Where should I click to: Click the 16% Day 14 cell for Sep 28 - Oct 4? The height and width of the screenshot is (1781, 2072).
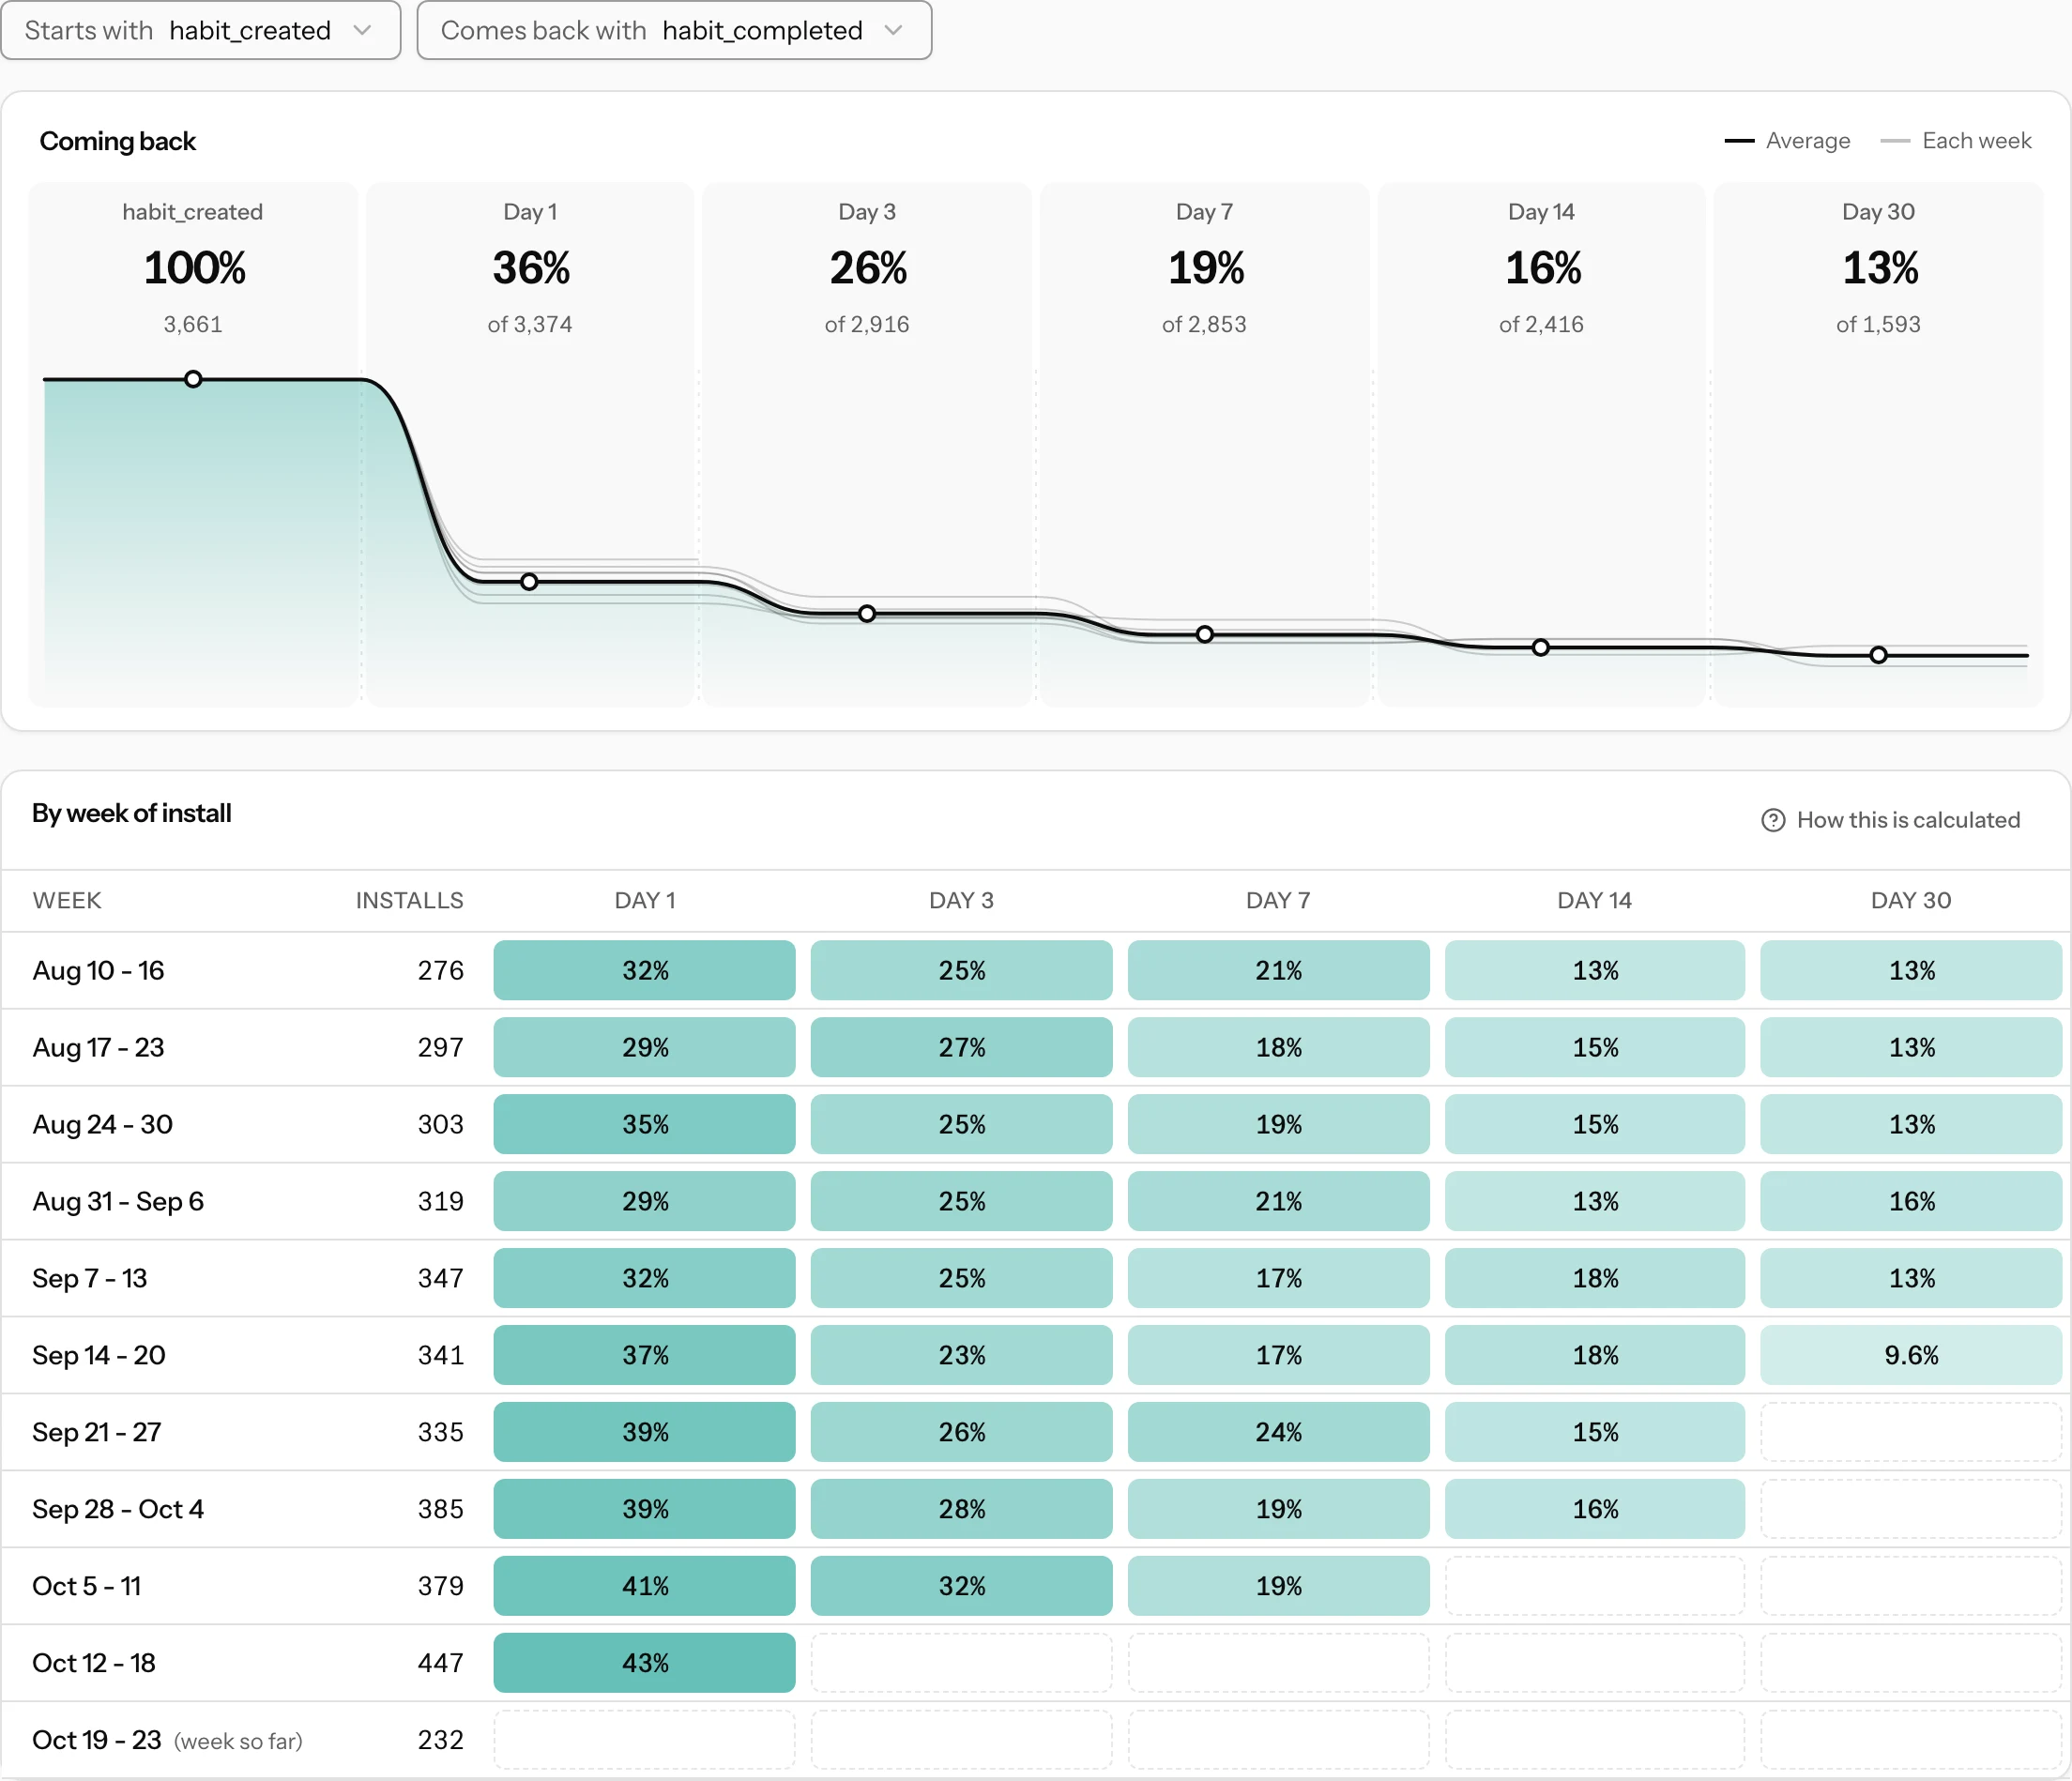pyautogui.click(x=1594, y=1509)
